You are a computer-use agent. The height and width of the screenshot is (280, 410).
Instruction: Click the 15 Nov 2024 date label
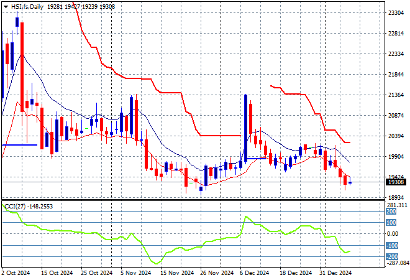click(x=173, y=273)
